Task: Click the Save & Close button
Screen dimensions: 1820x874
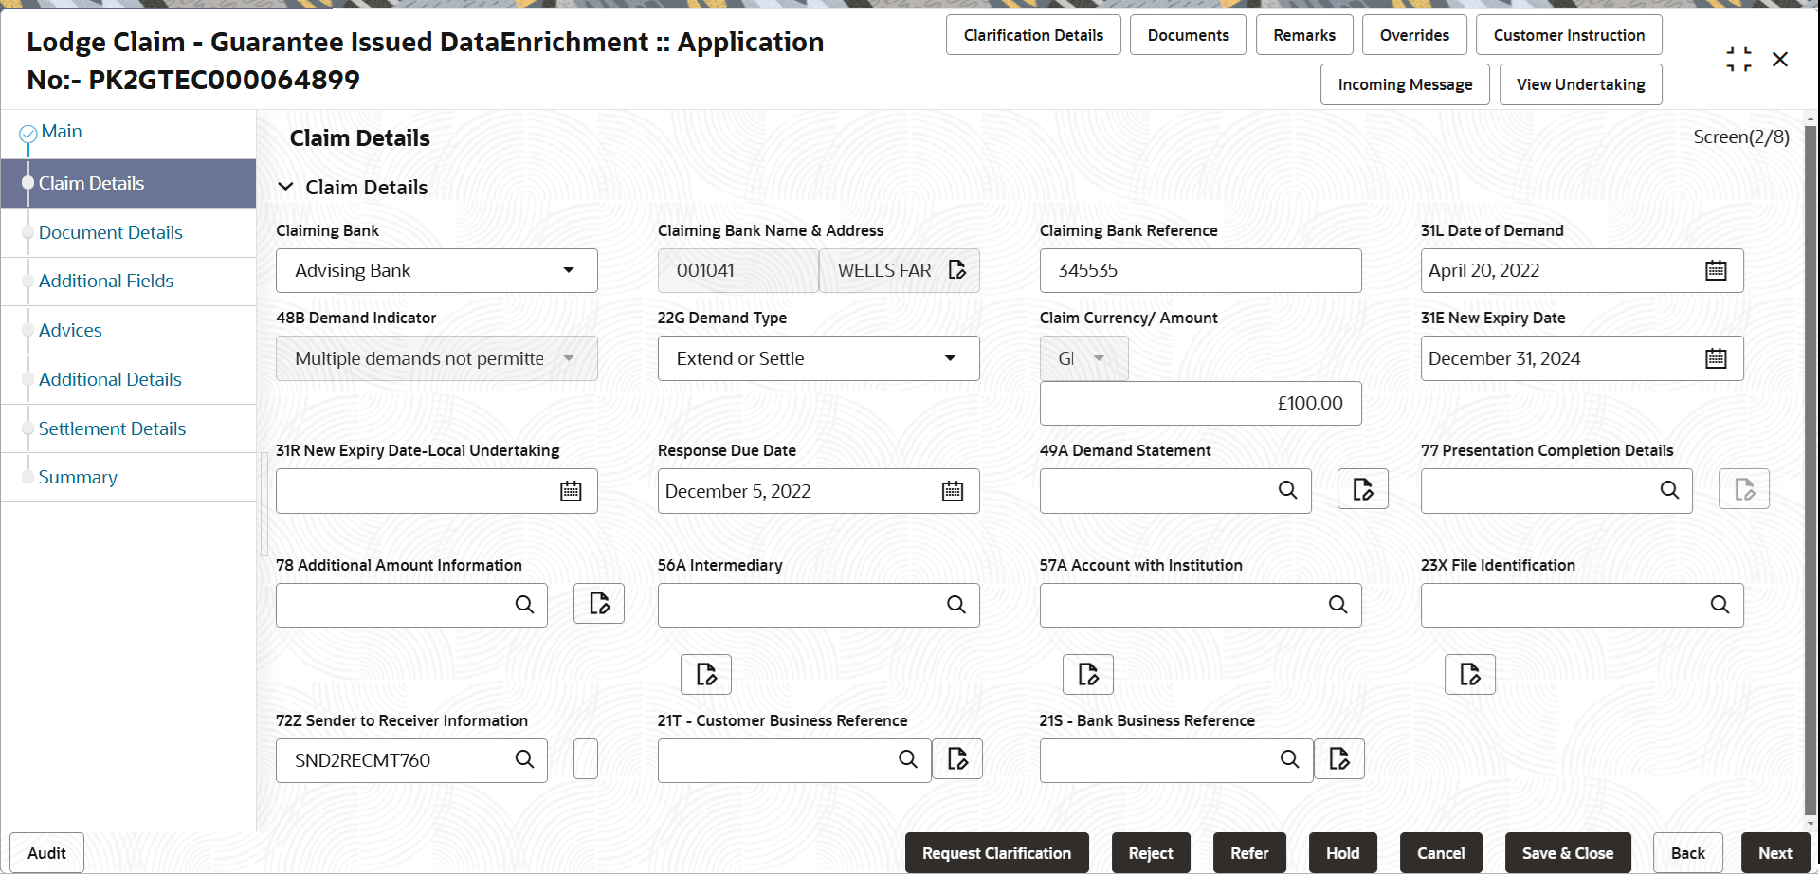Action: click(x=1567, y=853)
